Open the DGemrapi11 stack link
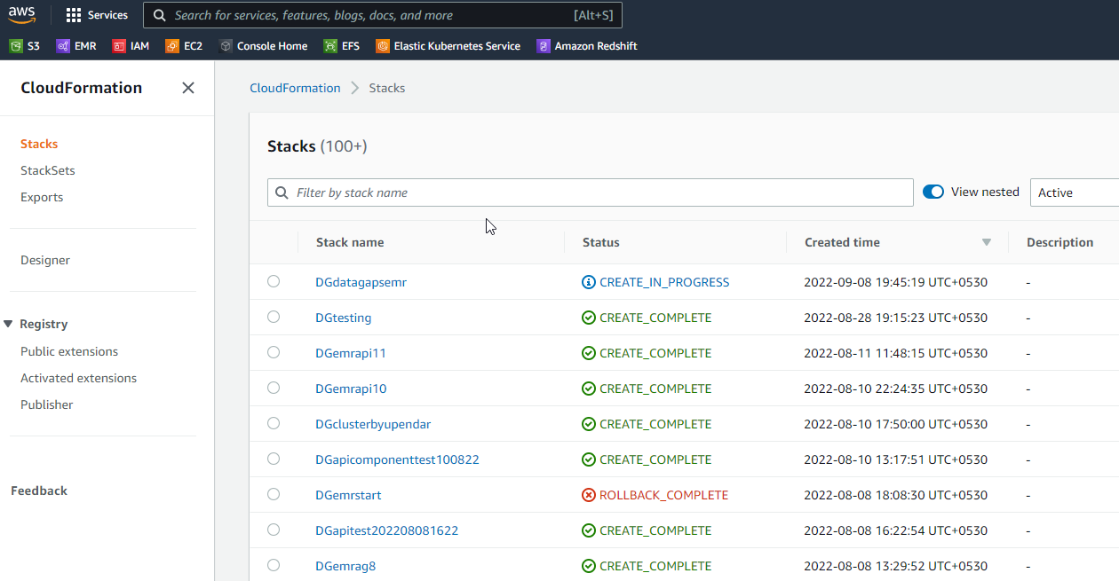 tap(351, 353)
